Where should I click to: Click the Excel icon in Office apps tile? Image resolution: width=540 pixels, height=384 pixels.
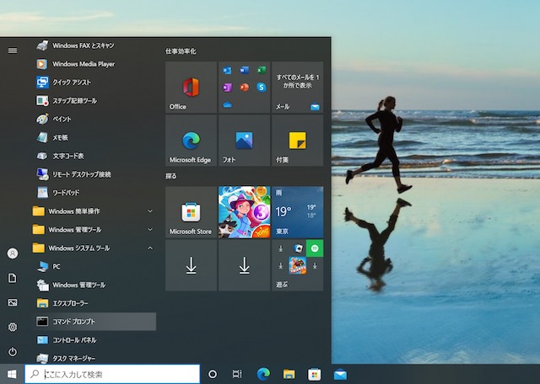click(262, 70)
